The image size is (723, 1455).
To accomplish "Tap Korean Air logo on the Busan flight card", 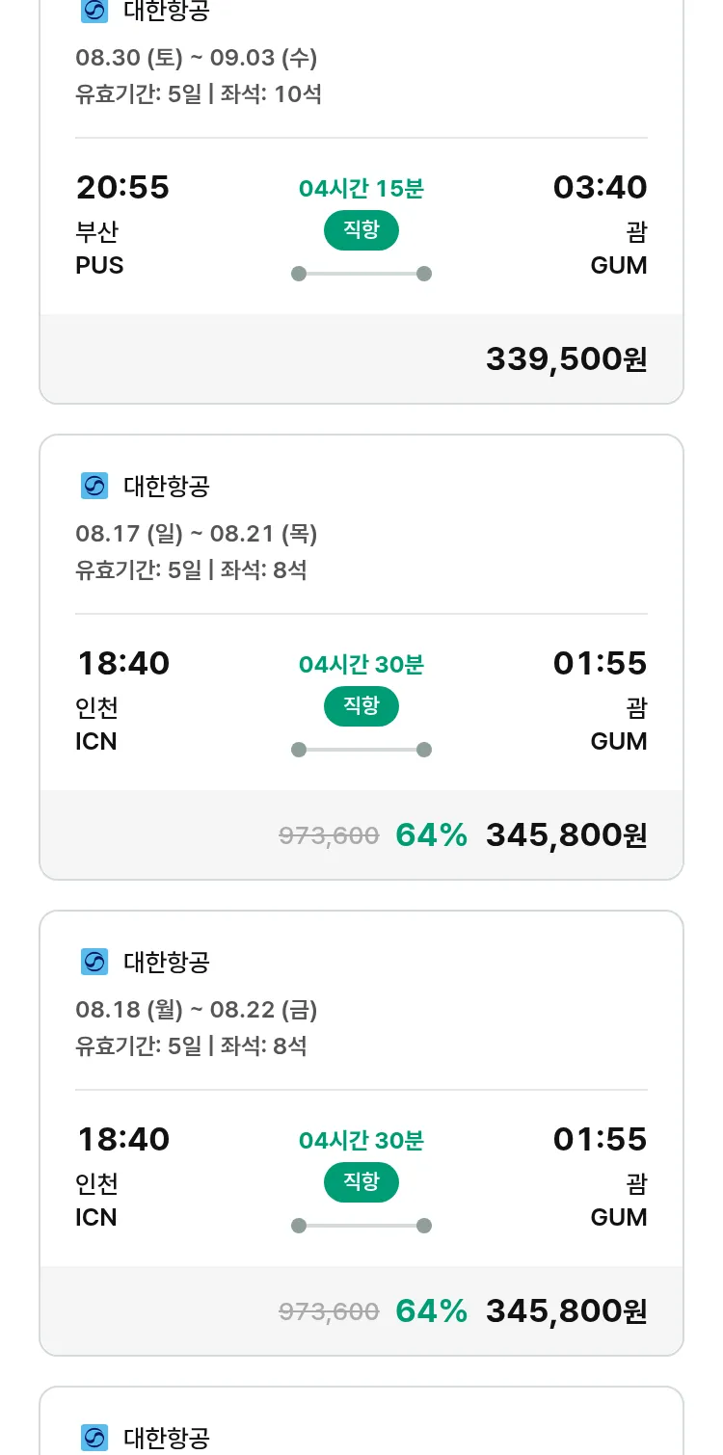I will 94,12.
